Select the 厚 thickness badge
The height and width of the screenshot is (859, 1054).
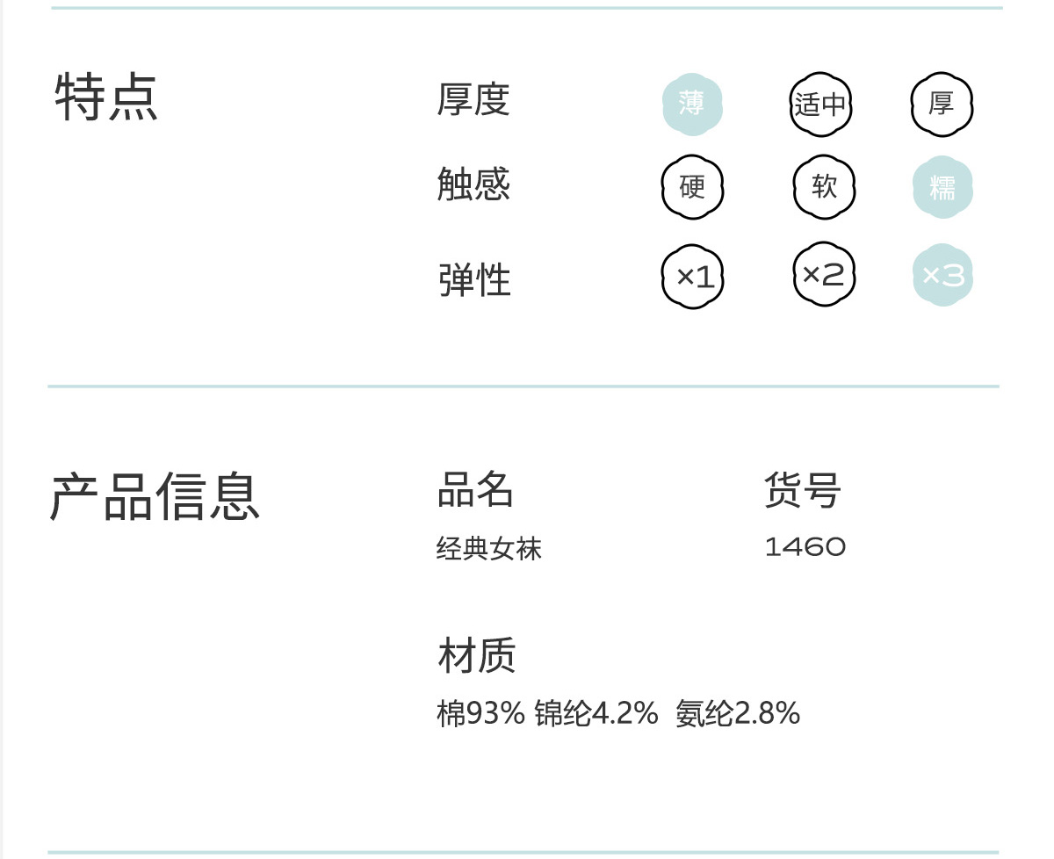point(942,105)
